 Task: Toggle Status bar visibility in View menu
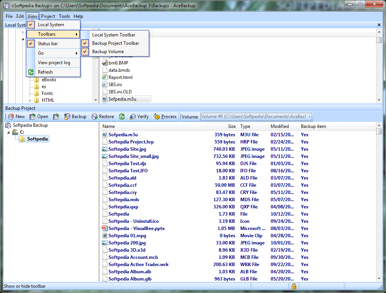coord(53,44)
